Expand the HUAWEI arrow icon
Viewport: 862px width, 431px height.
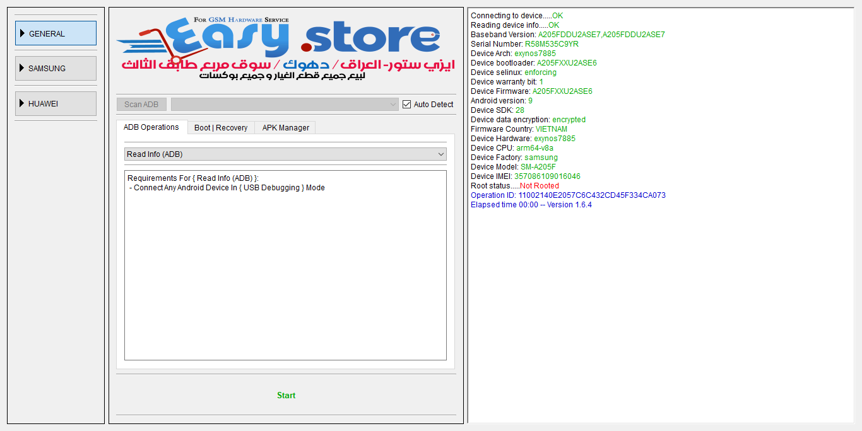coord(22,103)
